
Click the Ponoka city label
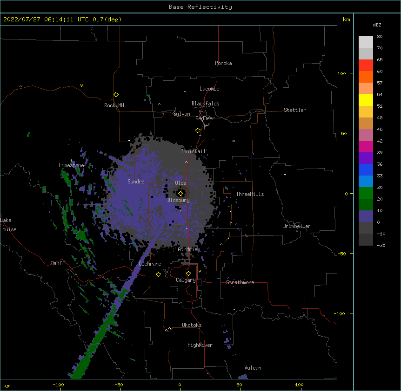tap(223, 63)
